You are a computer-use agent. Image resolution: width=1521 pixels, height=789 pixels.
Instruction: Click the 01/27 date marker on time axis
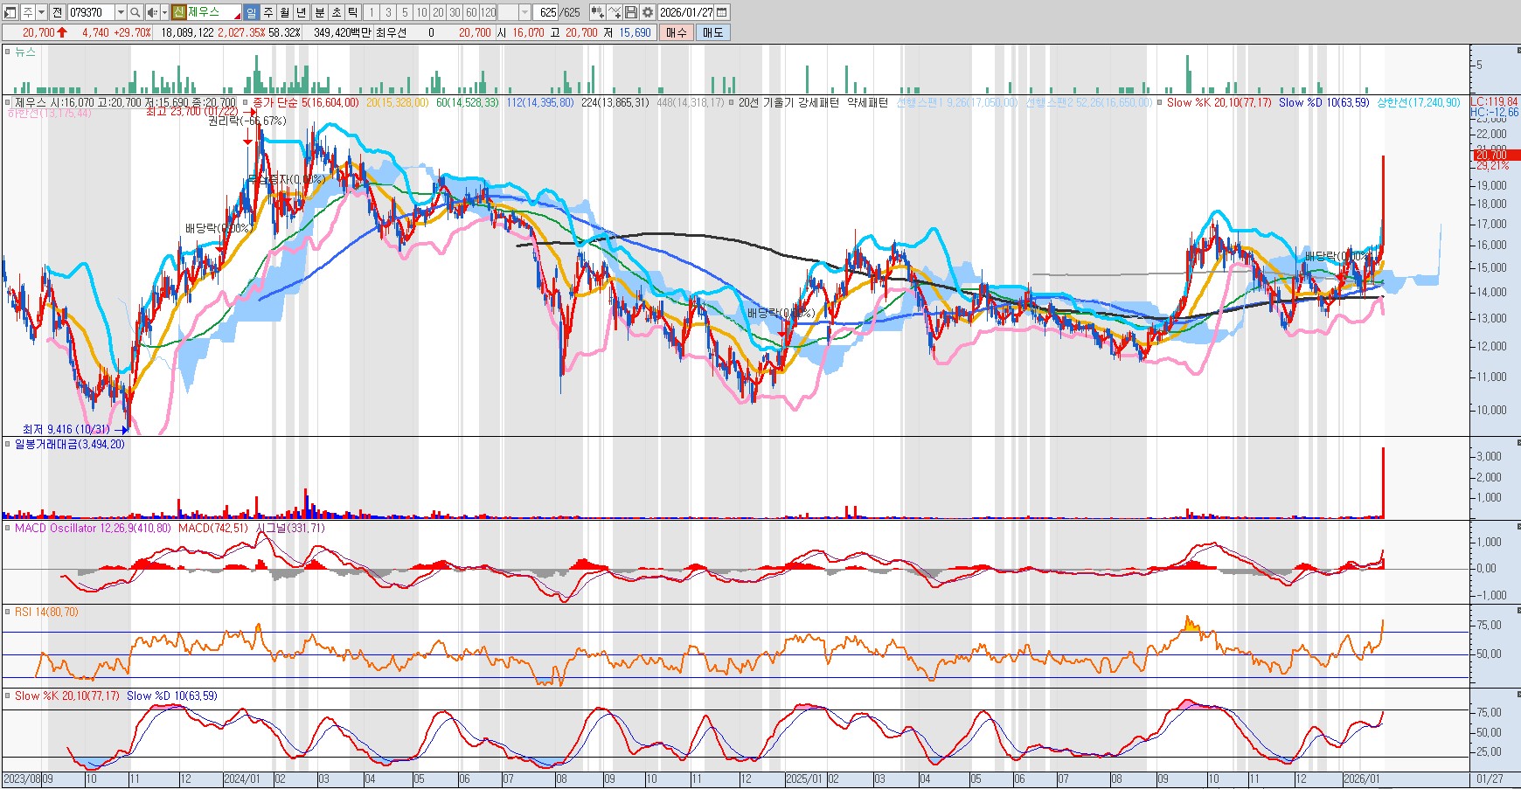1490,779
